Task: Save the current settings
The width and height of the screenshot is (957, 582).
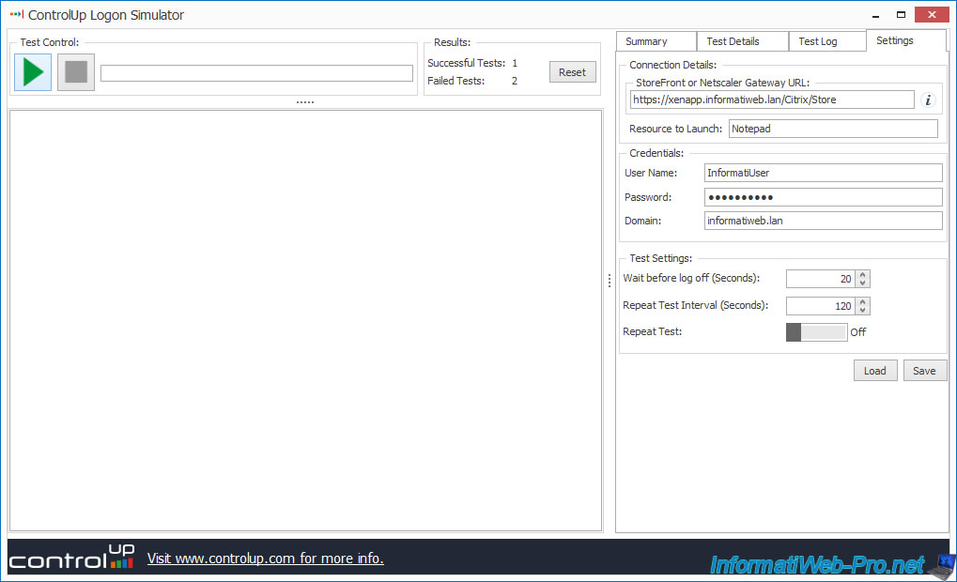Action: pyautogui.click(x=925, y=371)
